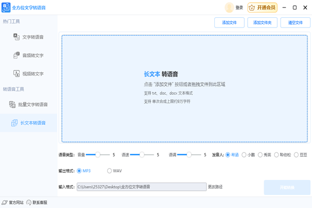Click the 转语音工具 section label
The height and width of the screenshot is (208, 312).
[x=14, y=89]
